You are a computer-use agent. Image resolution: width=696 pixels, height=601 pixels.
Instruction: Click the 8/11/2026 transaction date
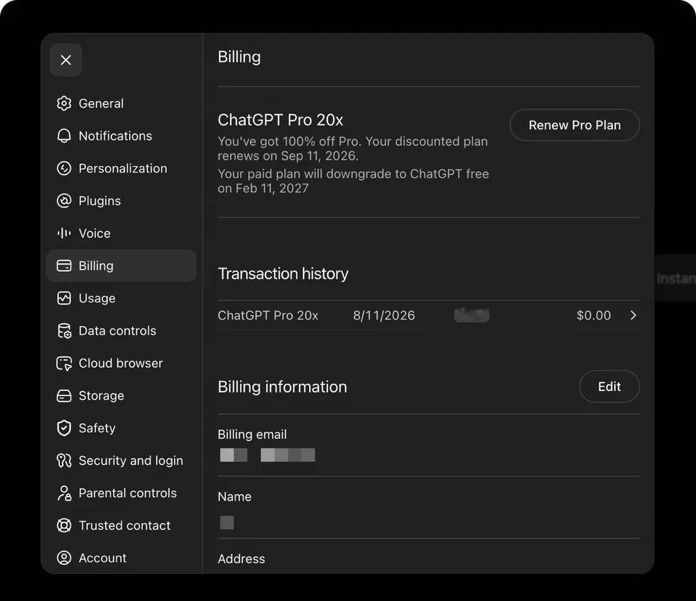[x=384, y=316]
